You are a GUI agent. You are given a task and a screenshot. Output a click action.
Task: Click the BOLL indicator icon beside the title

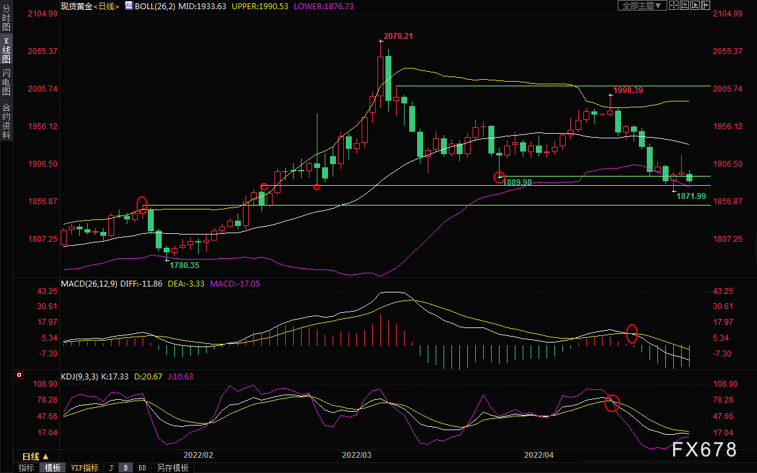tap(129, 6)
